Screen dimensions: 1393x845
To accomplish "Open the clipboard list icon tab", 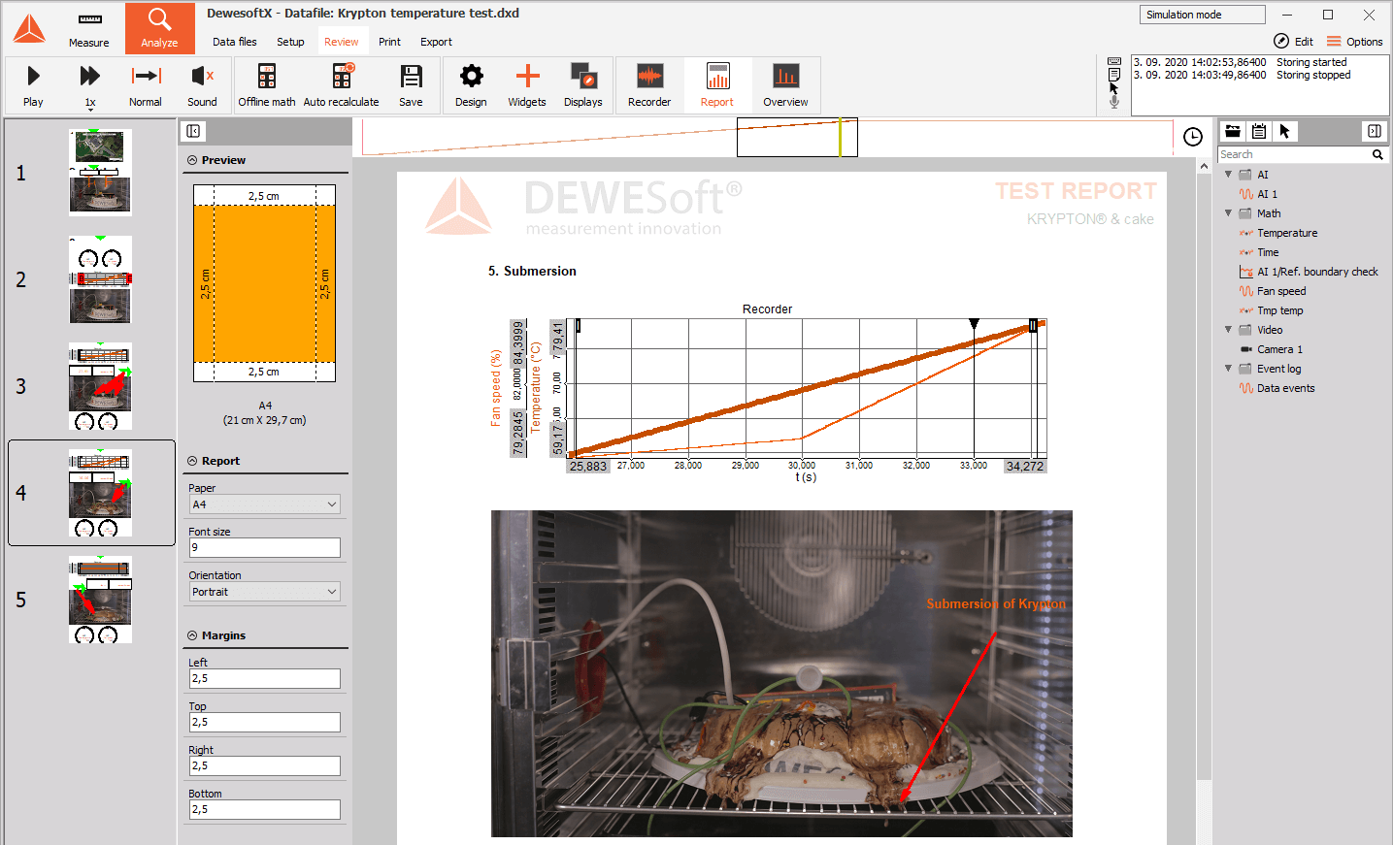I will [x=1258, y=131].
